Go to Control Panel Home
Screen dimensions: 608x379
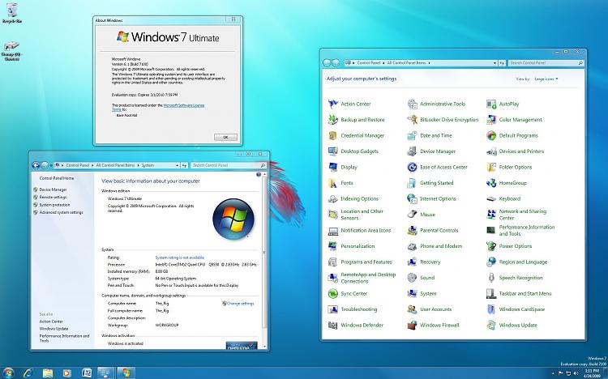56,178
